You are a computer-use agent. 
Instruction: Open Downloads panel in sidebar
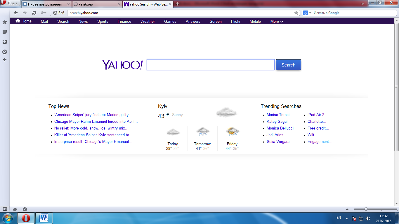(x=5, y=42)
